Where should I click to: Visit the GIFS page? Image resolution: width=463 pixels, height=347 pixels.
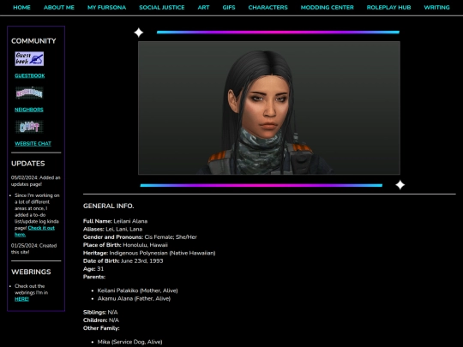(229, 8)
